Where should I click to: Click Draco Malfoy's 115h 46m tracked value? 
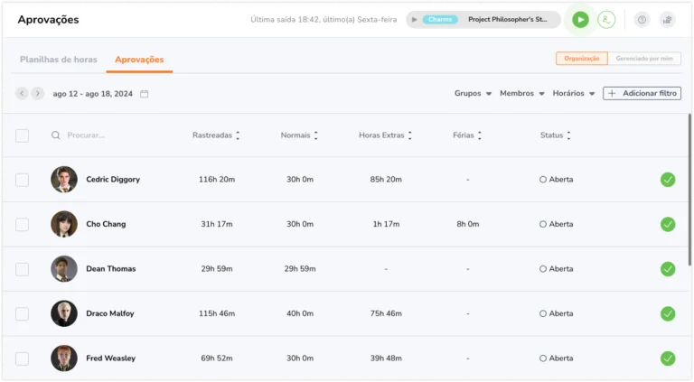[x=217, y=313]
